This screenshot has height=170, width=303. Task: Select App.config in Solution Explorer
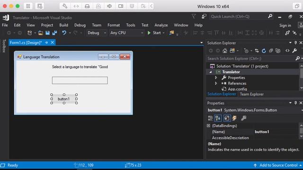pyautogui.click(x=237, y=89)
